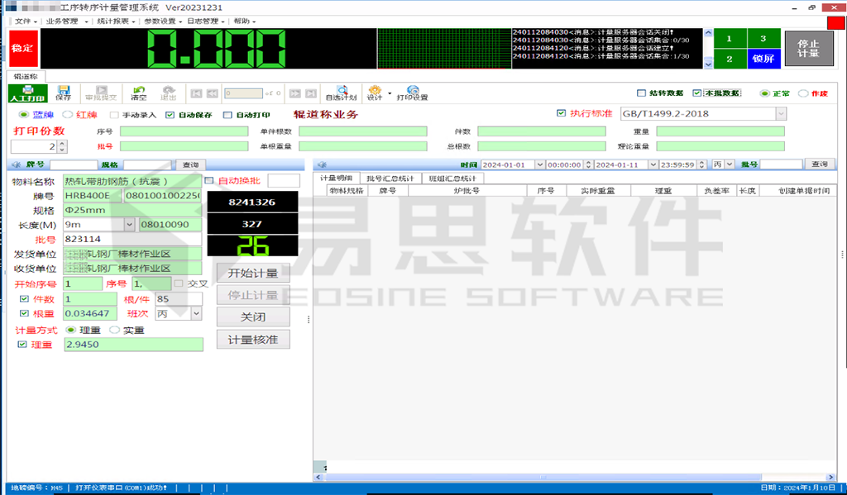Click the 审批提交 submit approval icon

[x=99, y=93]
